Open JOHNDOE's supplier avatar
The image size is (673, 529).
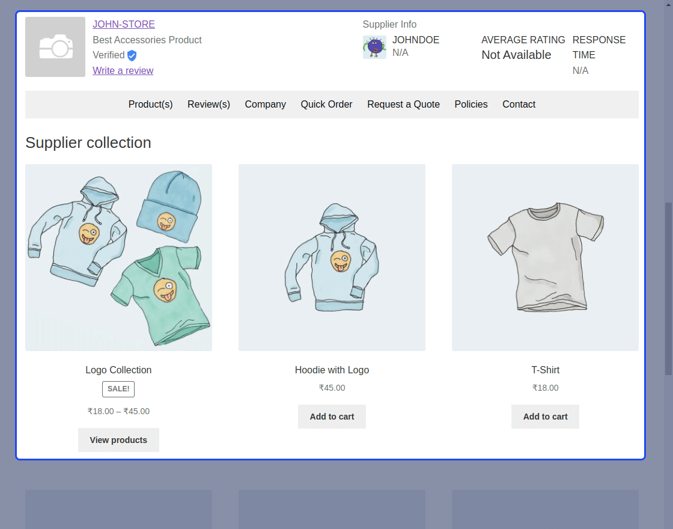tap(374, 47)
